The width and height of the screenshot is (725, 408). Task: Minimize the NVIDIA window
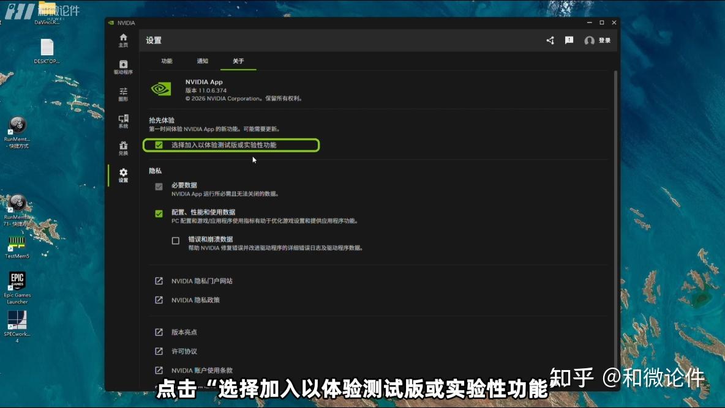(589, 23)
